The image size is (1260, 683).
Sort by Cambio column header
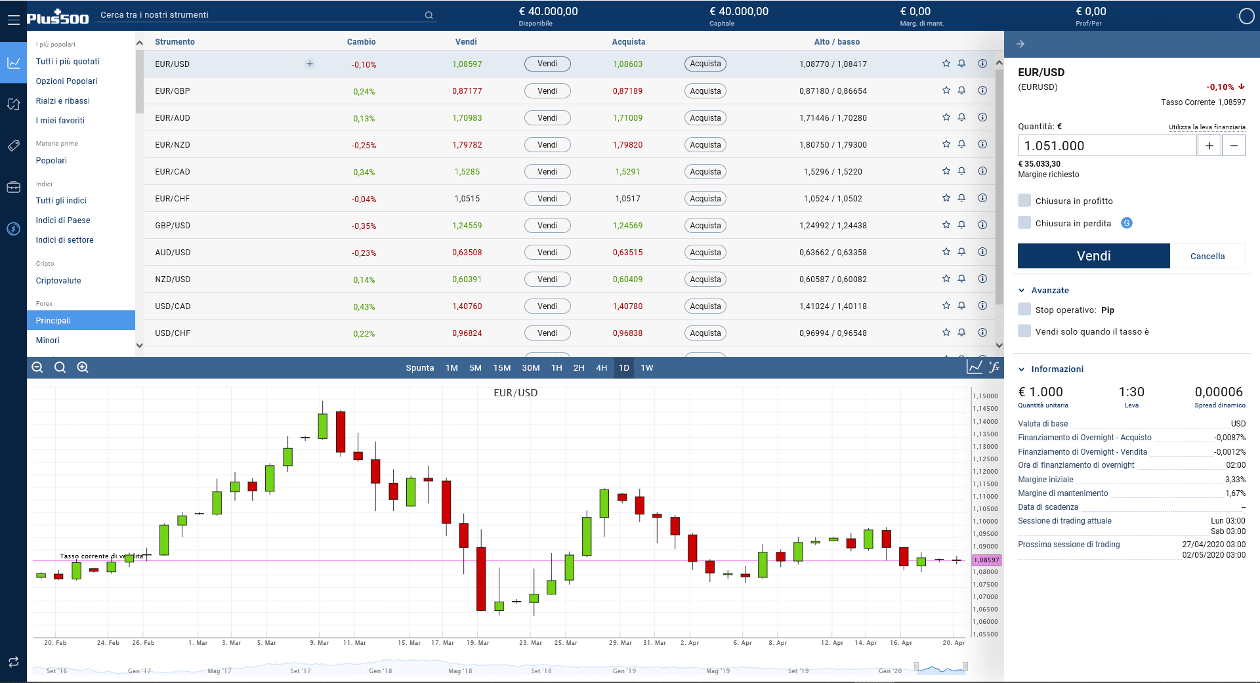click(x=361, y=41)
